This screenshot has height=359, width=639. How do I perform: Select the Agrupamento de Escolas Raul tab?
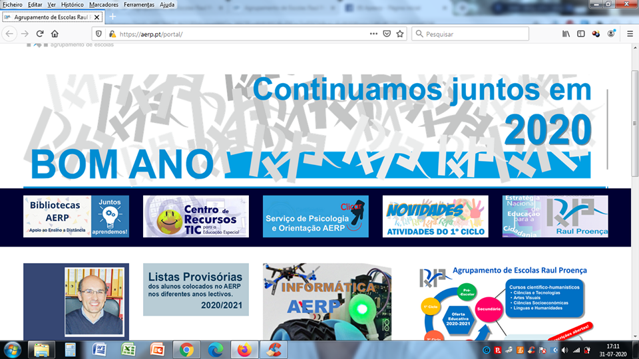coord(52,17)
